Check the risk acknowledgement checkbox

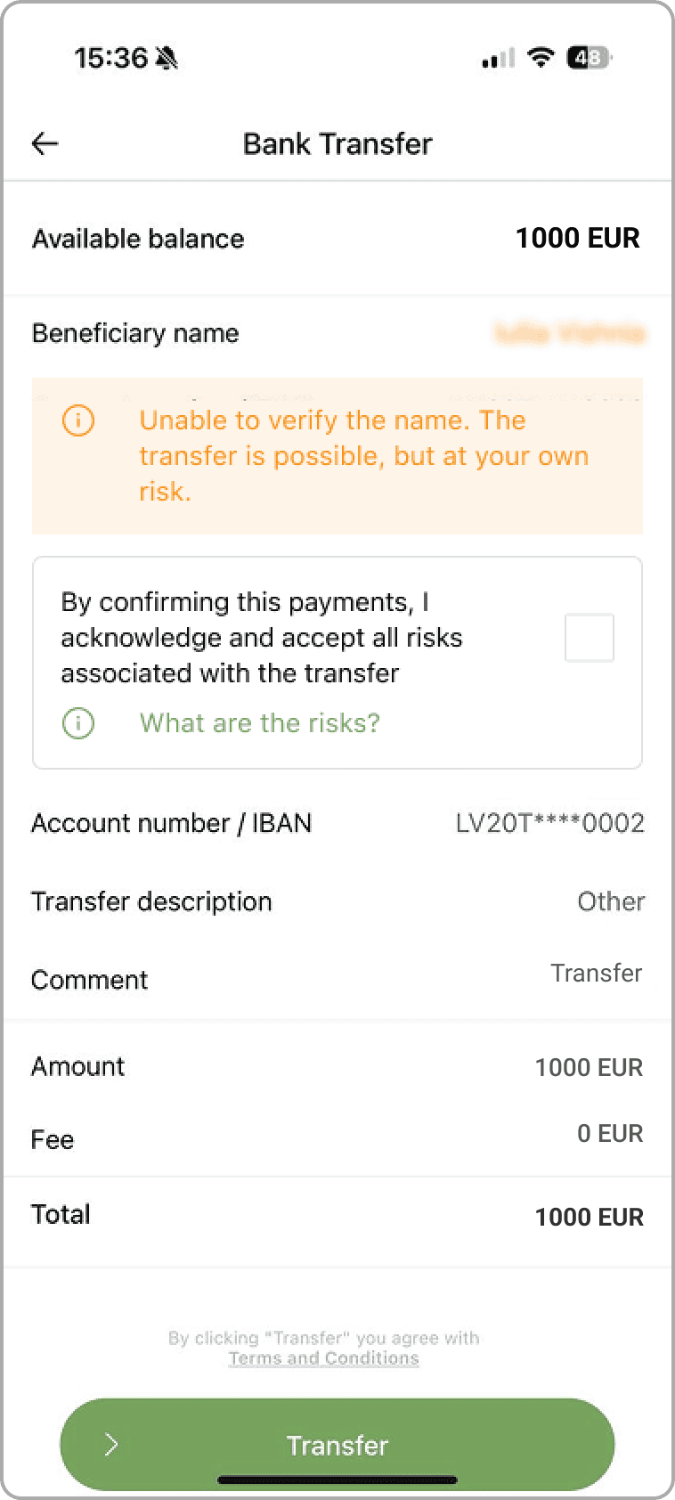[x=590, y=638]
